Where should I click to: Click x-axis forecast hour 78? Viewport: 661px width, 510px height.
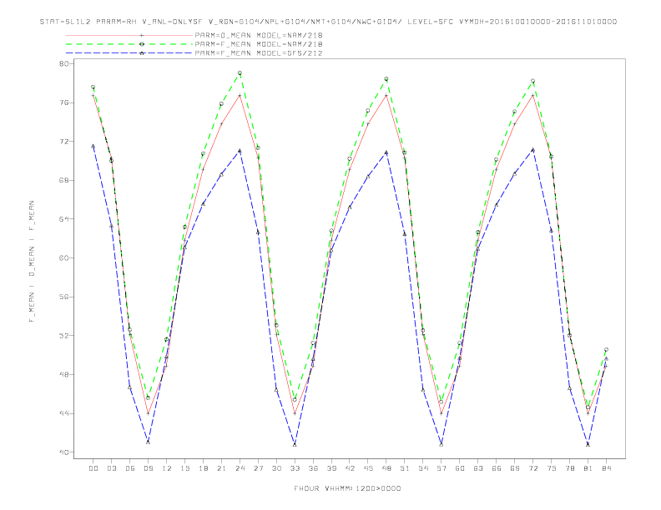tap(570, 468)
